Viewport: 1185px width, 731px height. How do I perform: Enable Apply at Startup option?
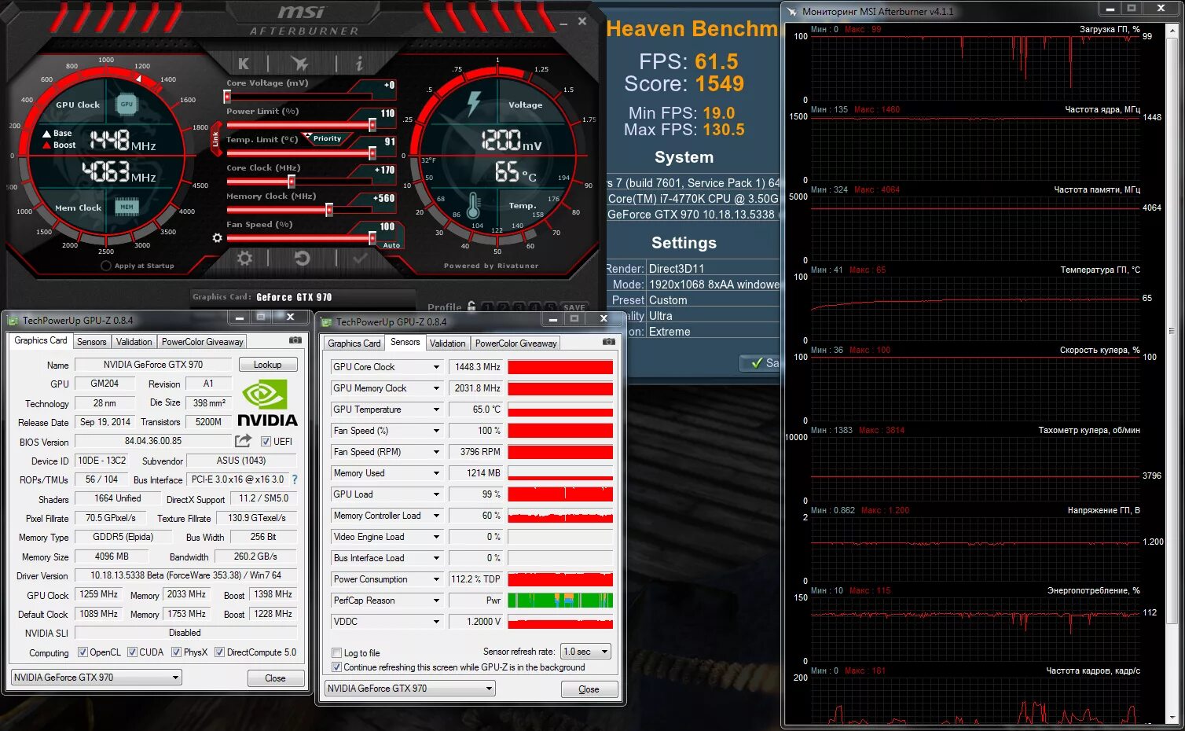pos(105,266)
